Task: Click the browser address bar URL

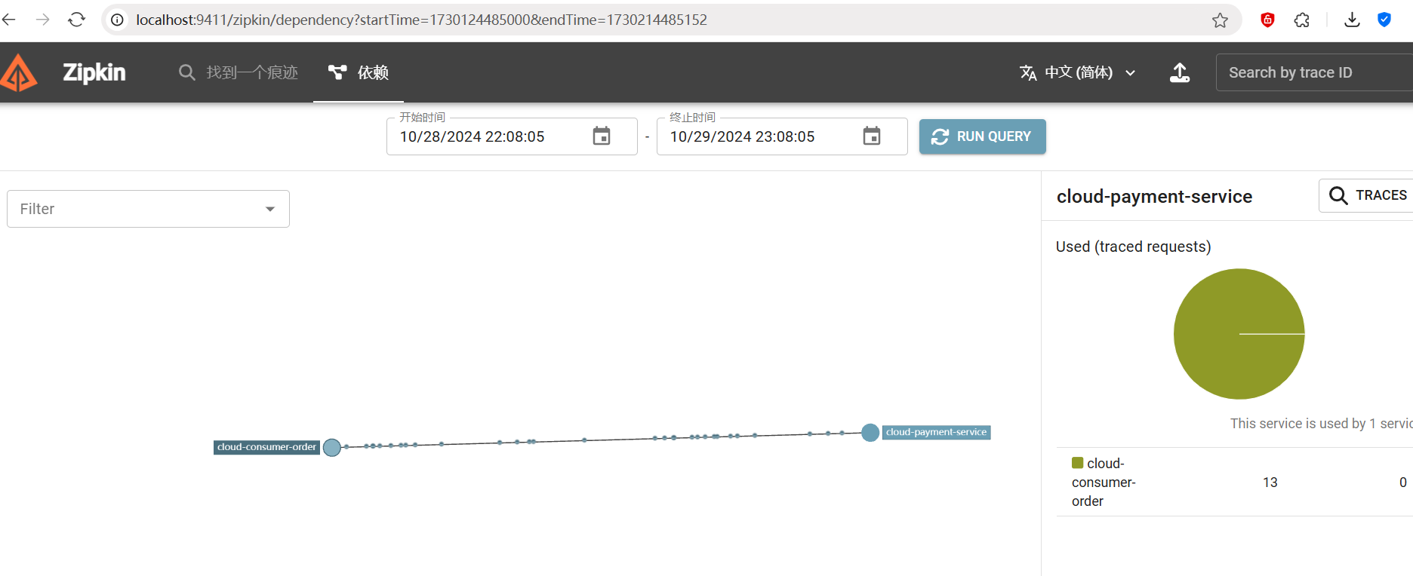Action: [421, 20]
